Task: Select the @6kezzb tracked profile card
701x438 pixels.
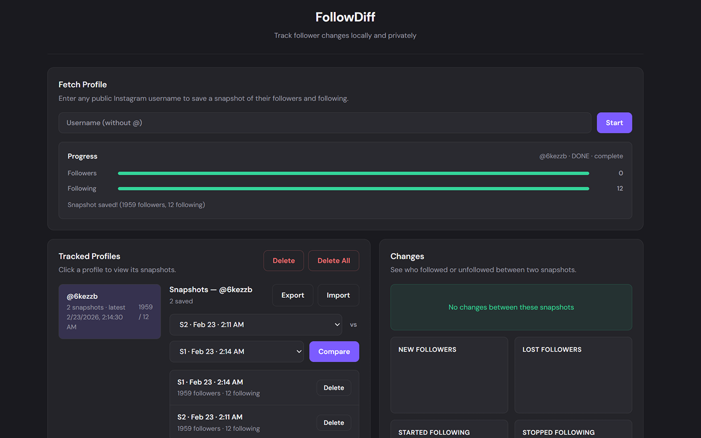Action: 110,311
